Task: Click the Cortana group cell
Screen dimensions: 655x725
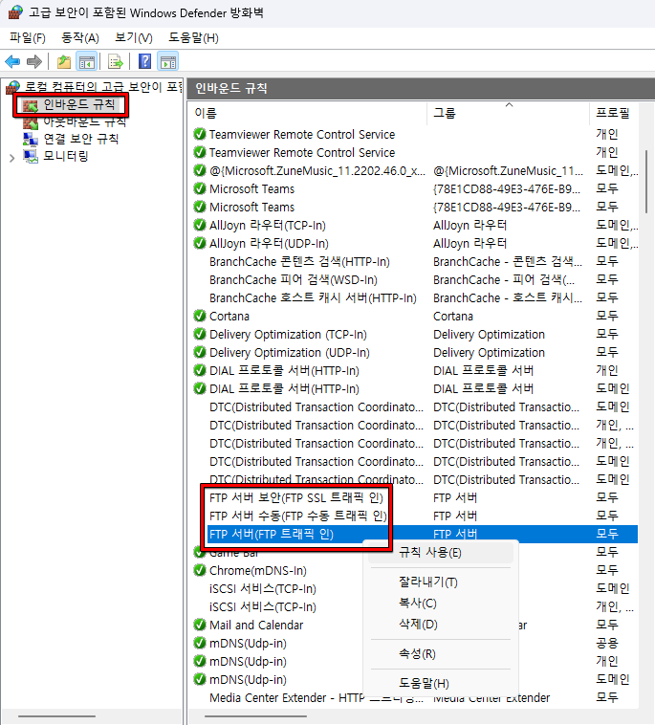Action: click(x=453, y=317)
